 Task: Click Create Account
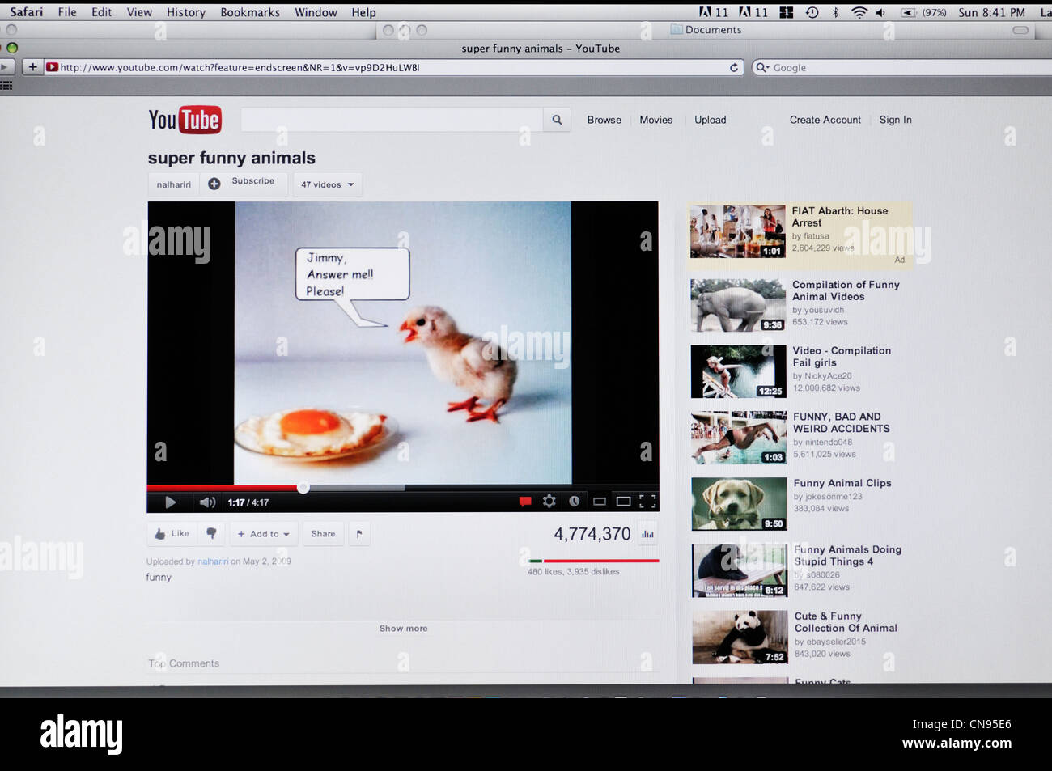coord(825,120)
